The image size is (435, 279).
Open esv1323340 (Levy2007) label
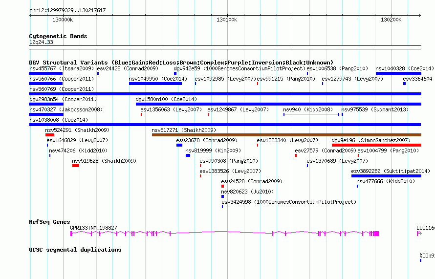pos(288,140)
